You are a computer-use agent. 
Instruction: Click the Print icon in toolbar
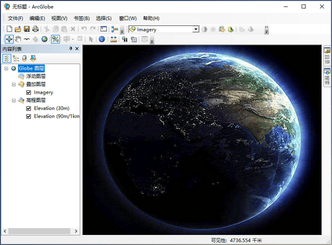click(35, 29)
